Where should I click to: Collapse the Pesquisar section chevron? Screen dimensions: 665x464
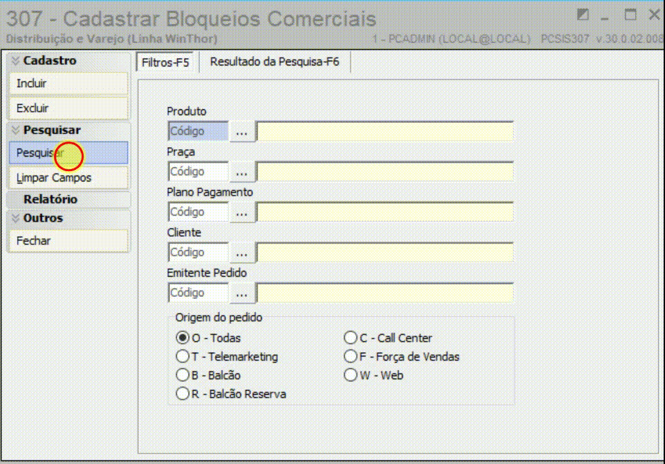click(x=16, y=130)
